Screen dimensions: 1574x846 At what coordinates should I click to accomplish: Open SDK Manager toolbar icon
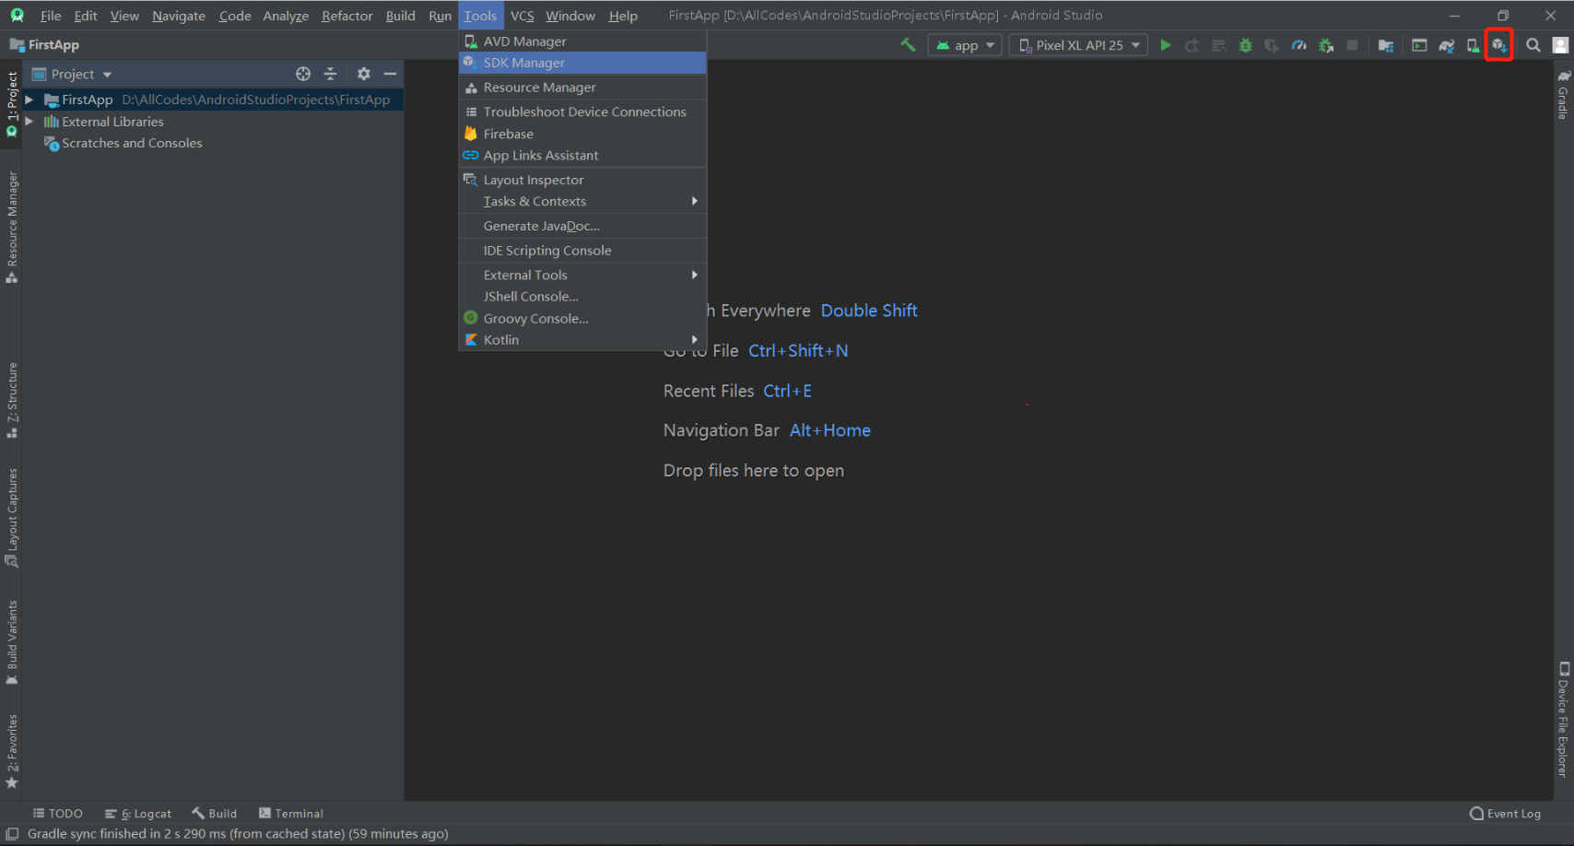[x=1499, y=45]
